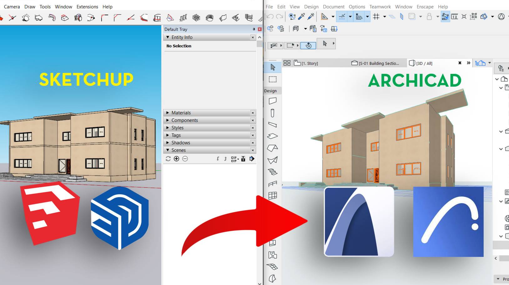This screenshot has width=509, height=285.
Task: Add a new scene with the plus button
Action: pyautogui.click(x=176, y=159)
